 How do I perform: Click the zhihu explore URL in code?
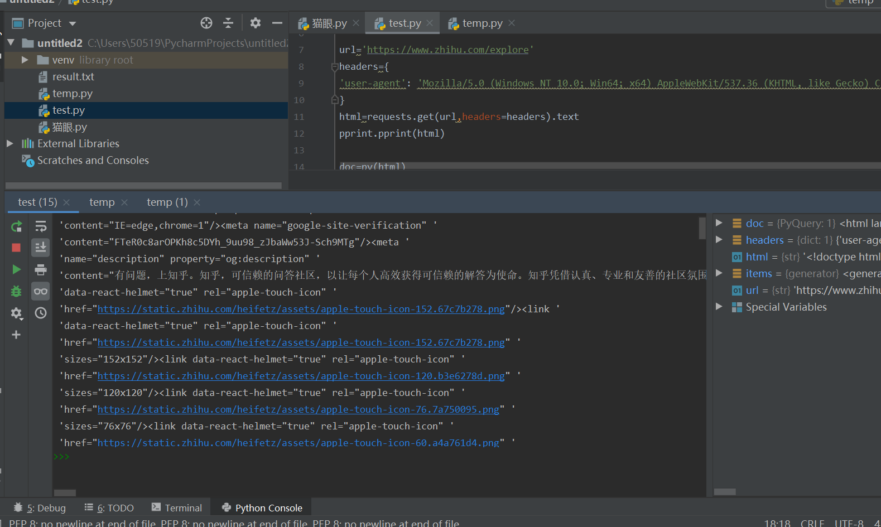click(447, 50)
